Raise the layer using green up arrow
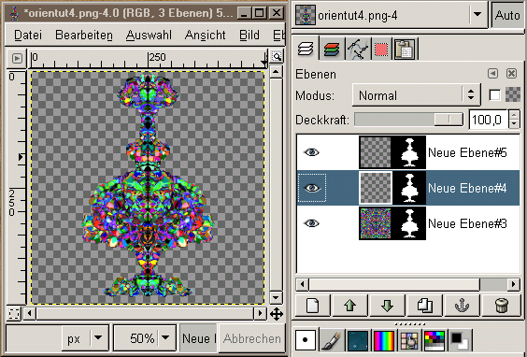Viewport: 527px width, 357px height. 349,306
